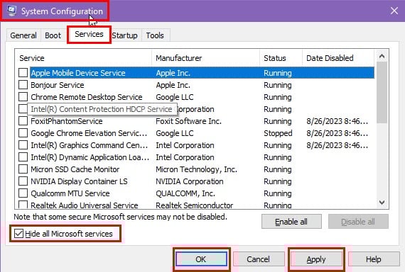Tick the Bonjour Service checkbox
The height and width of the screenshot is (272, 405).
(23, 85)
